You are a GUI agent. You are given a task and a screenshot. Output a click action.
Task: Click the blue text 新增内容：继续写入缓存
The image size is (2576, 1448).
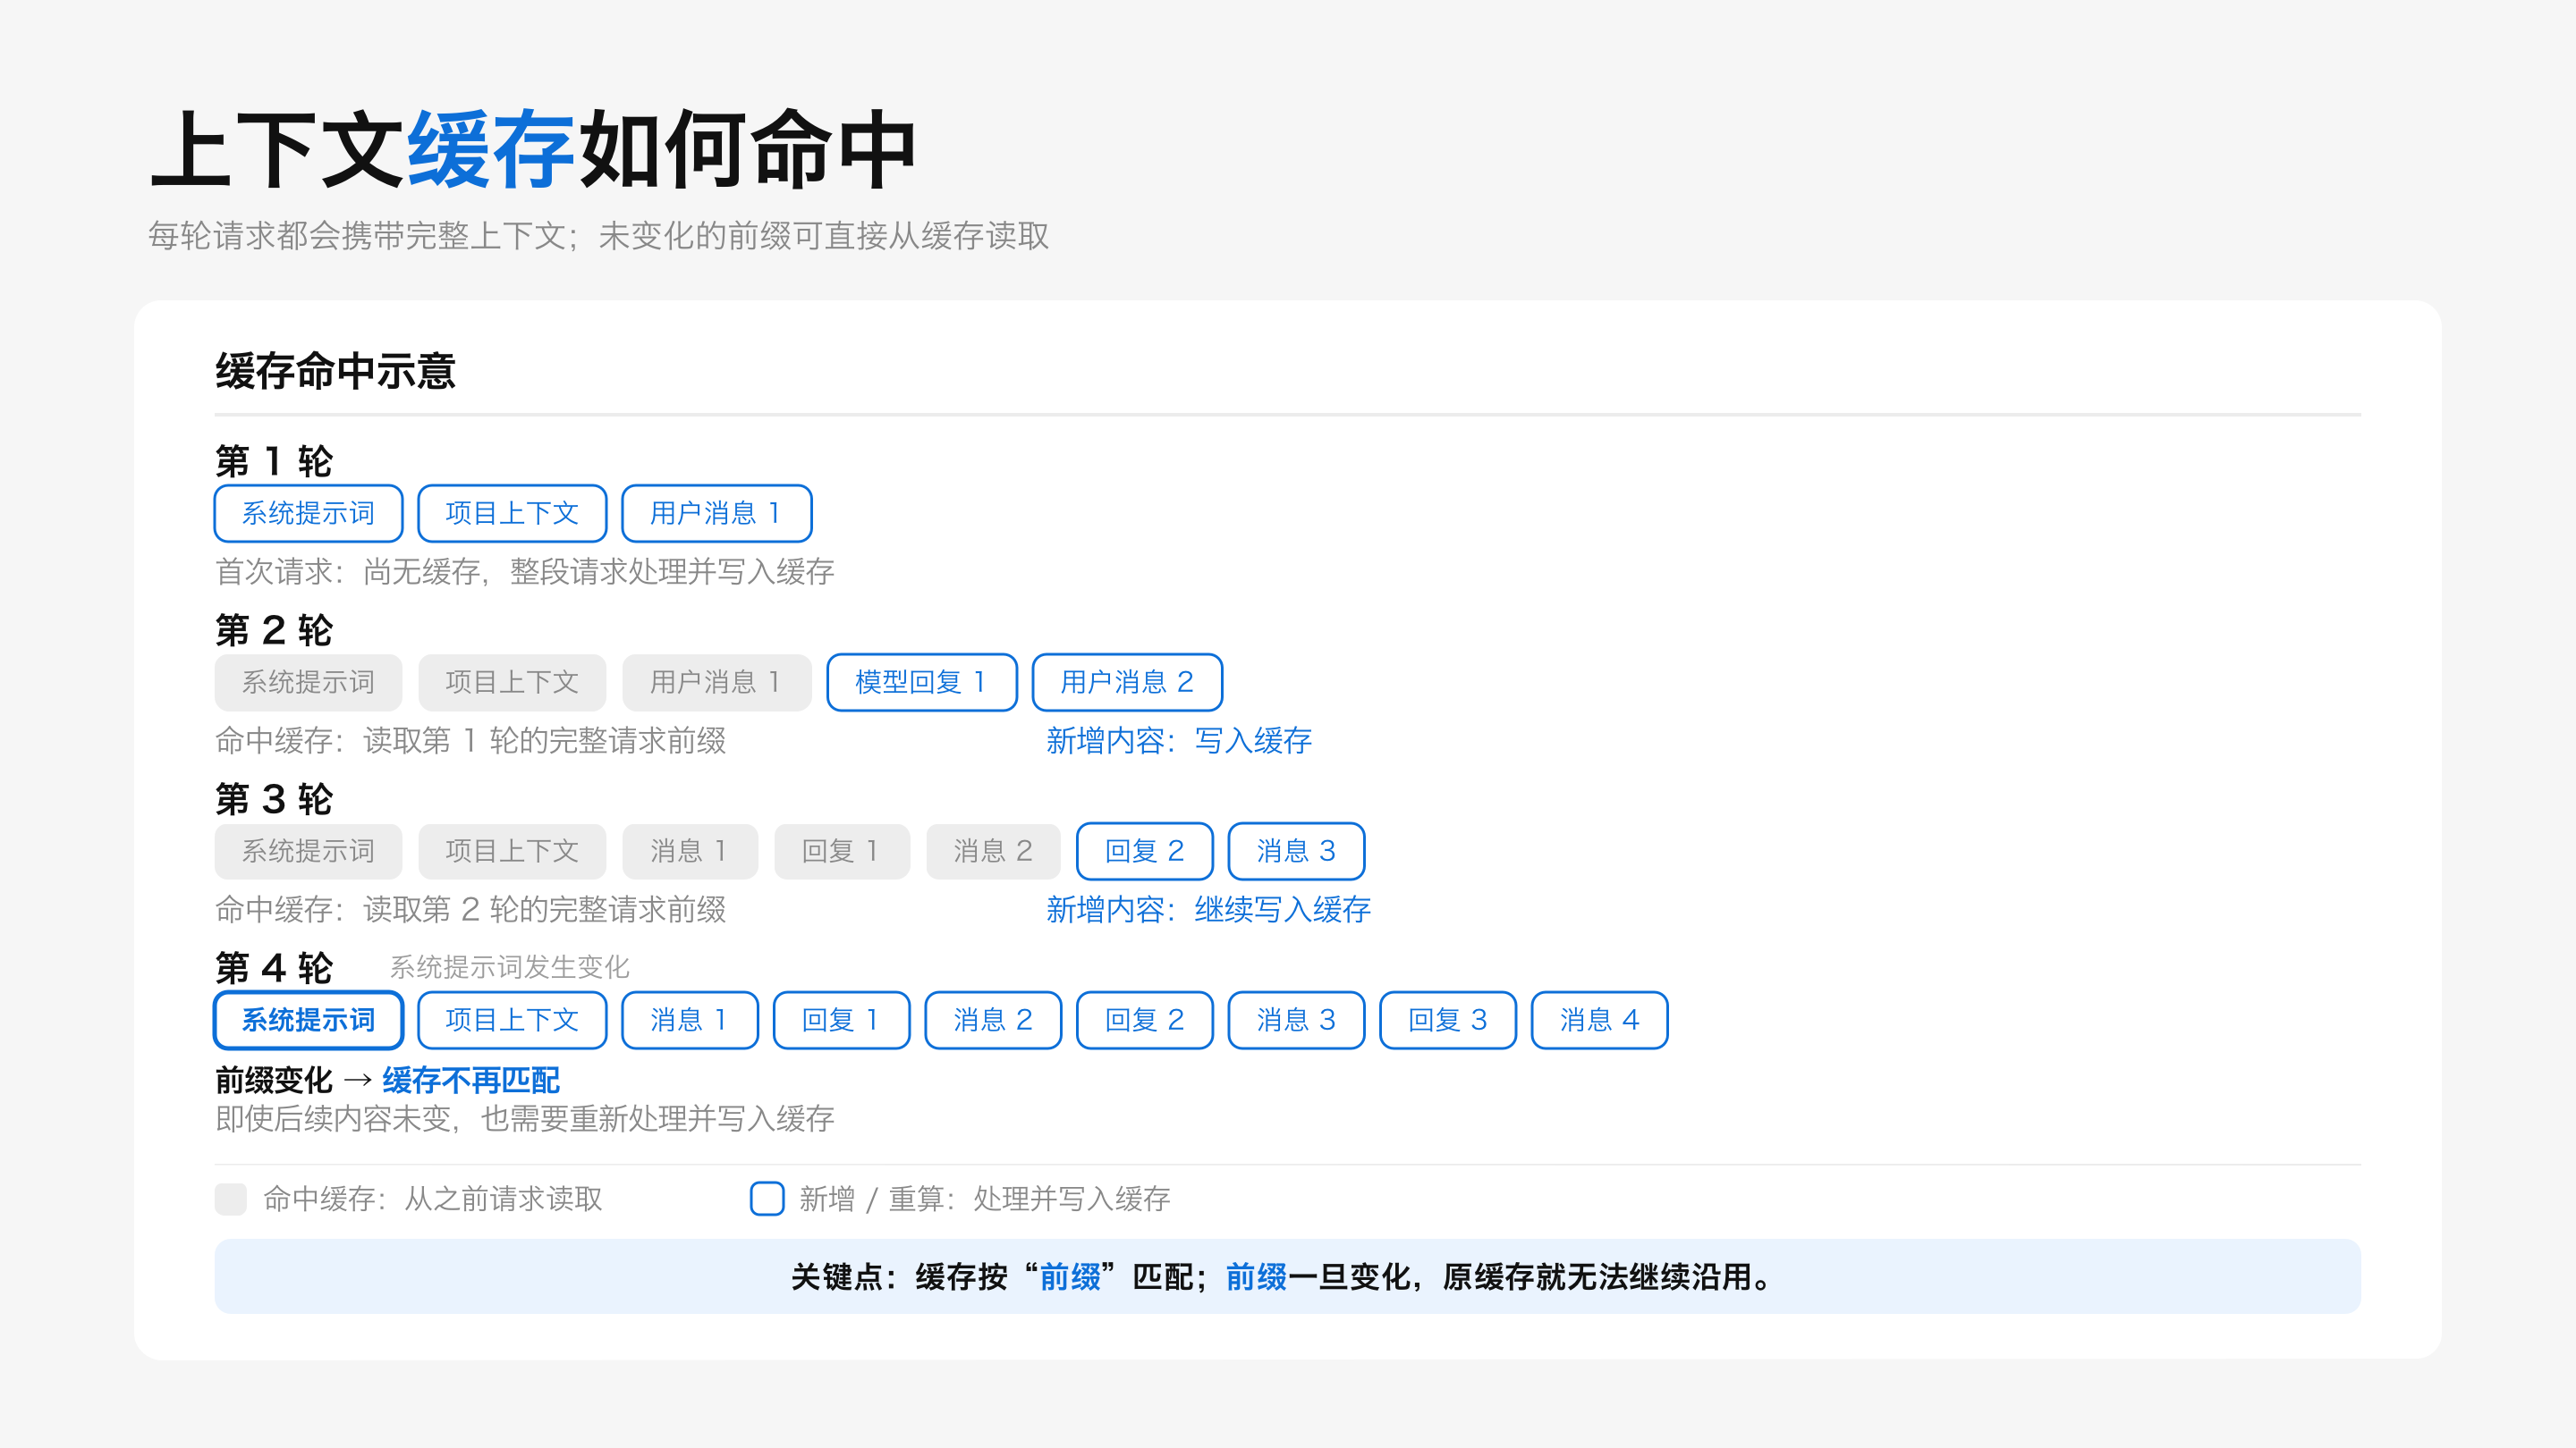[x=1208, y=909]
